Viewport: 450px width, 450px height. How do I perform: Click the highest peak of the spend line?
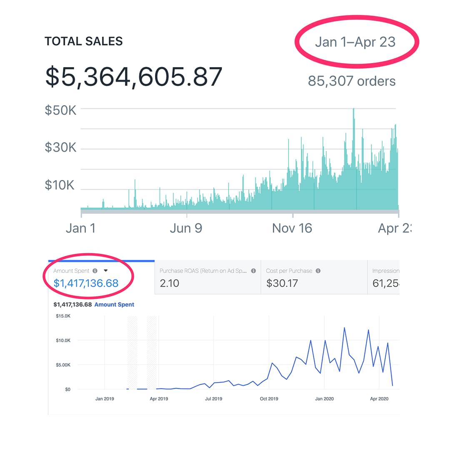click(345, 328)
